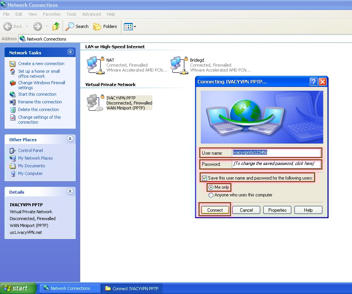Click the User name input field

click(276, 153)
